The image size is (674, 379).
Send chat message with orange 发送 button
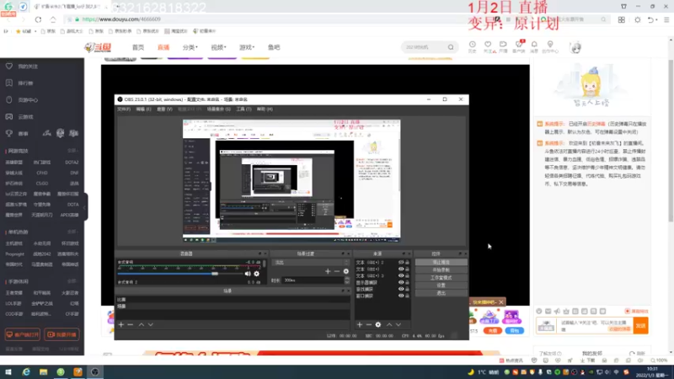pyautogui.click(x=640, y=326)
